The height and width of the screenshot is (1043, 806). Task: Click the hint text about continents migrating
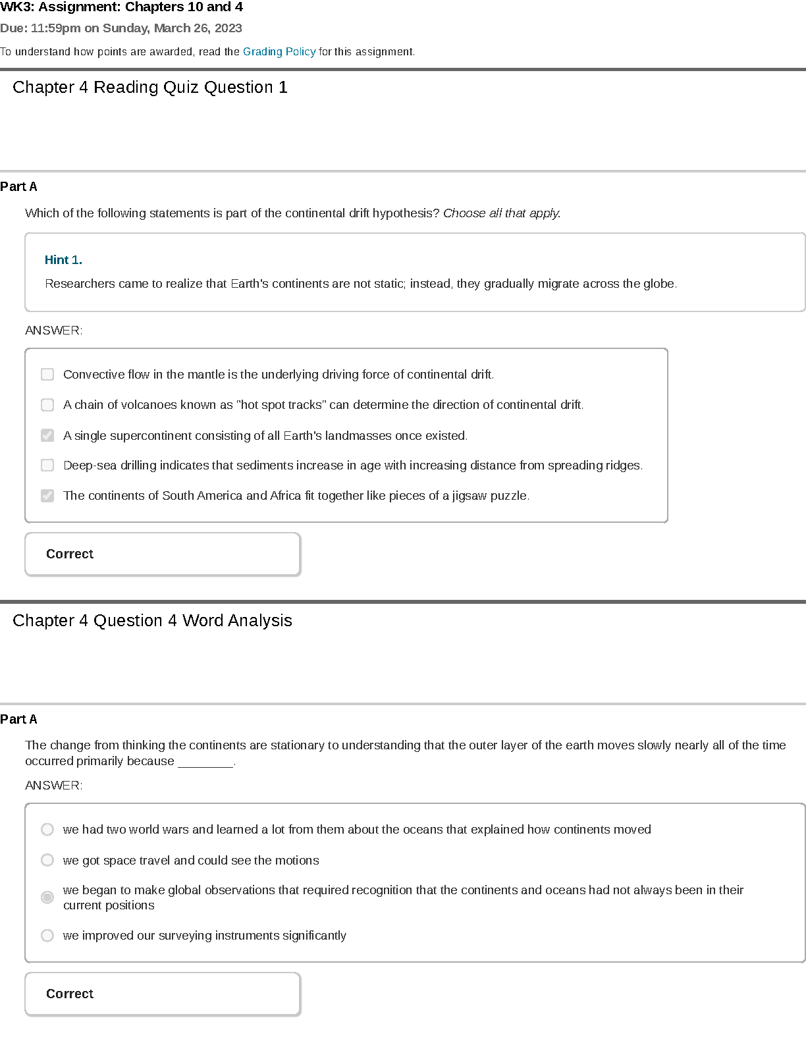361,284
